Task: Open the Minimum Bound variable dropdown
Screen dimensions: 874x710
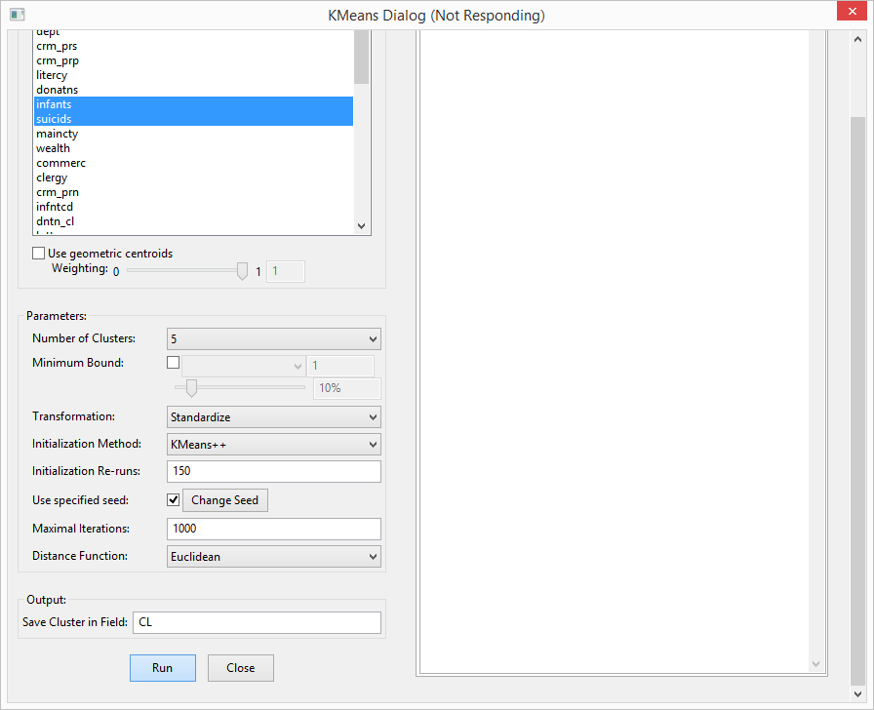Action: [x=243, y=366]
